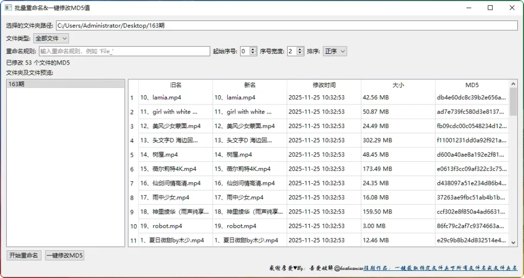Click the MD5 column header
524x278 pixels.
(x=472, y=85)
